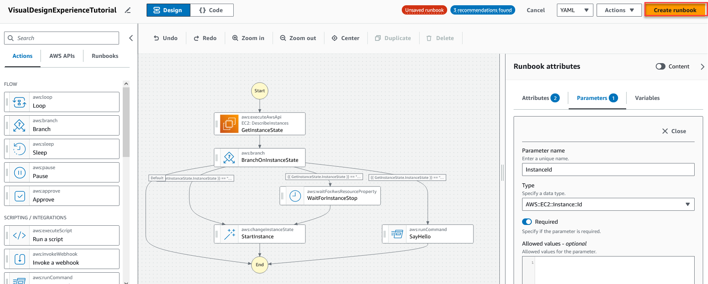Switch to the Code view
This screenshot has width=708, height=284.
click(x=211, y=10)
